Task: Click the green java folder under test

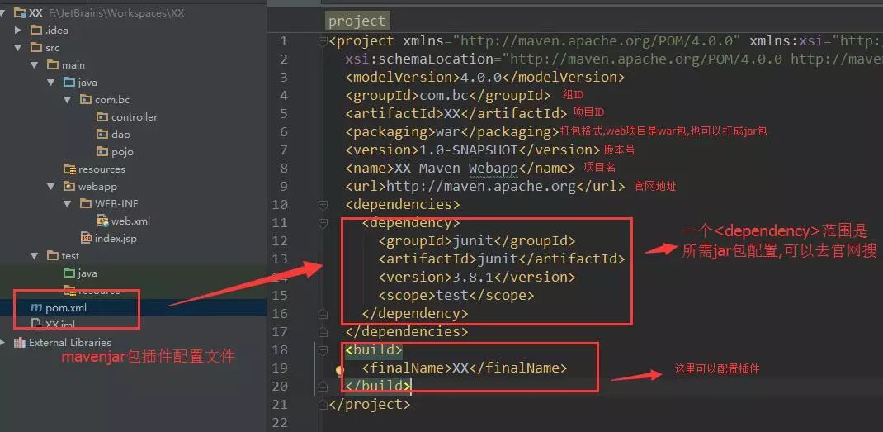Action: (x=69, y=273)
